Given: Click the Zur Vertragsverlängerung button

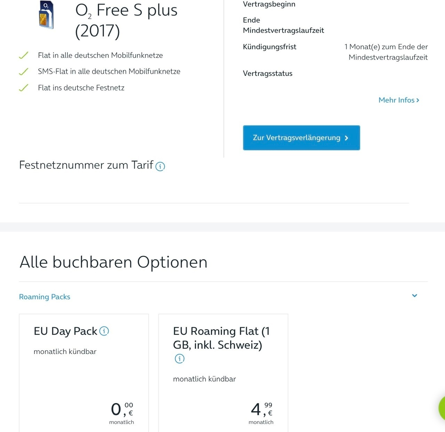Looking at the screenshot, I should pyautogui.click(x=301, y=138).
